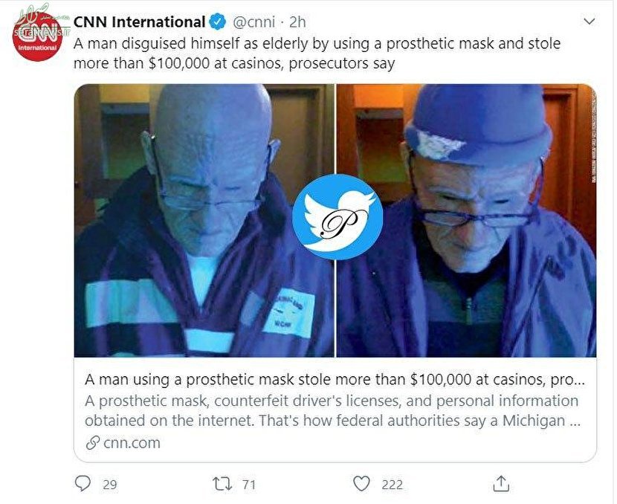Click the 2h timestamp

click(x=297, y=22)
